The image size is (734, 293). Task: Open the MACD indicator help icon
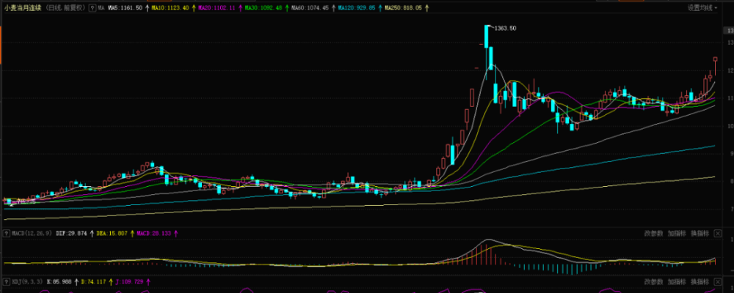pos(6,233)
